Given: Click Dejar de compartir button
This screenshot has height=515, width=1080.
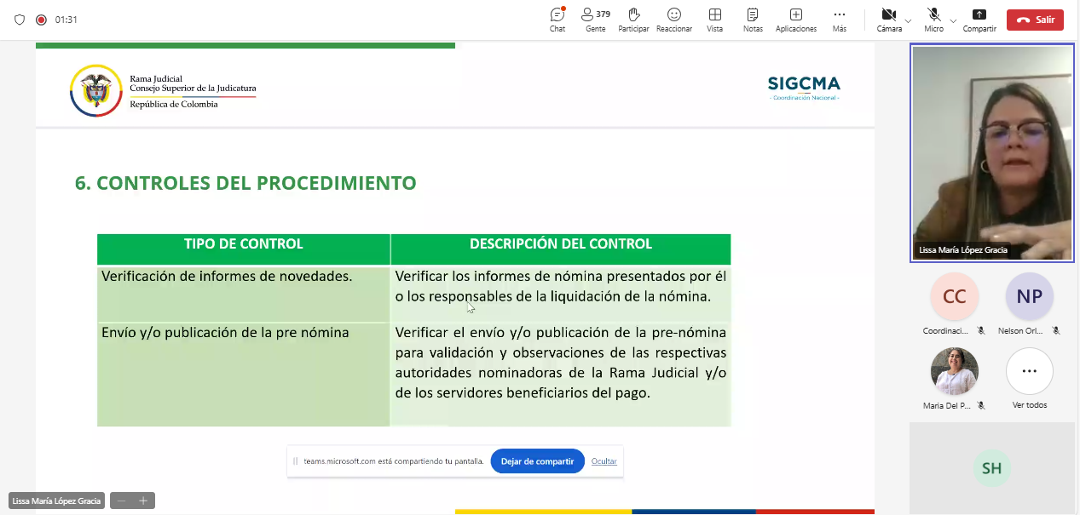Looking at the screenshot, I should tap(537, 461).
